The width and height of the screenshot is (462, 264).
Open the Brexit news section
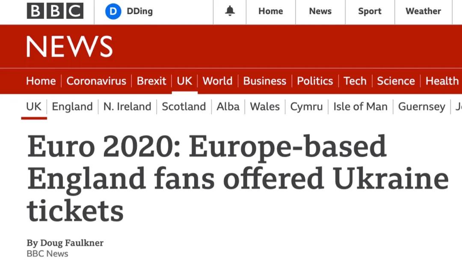151,81
